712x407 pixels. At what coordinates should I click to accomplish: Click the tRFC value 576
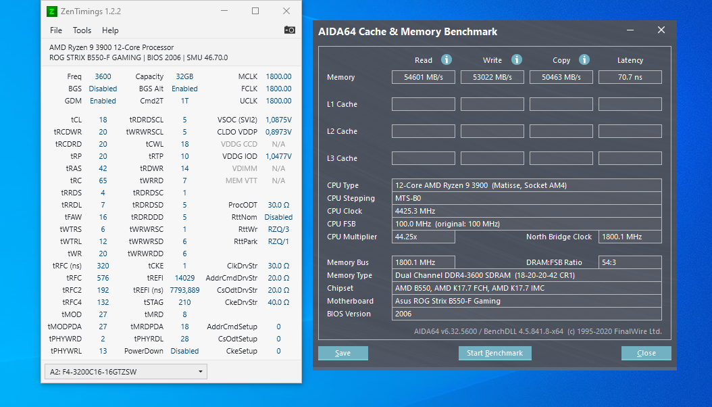[x=103, y=278]
